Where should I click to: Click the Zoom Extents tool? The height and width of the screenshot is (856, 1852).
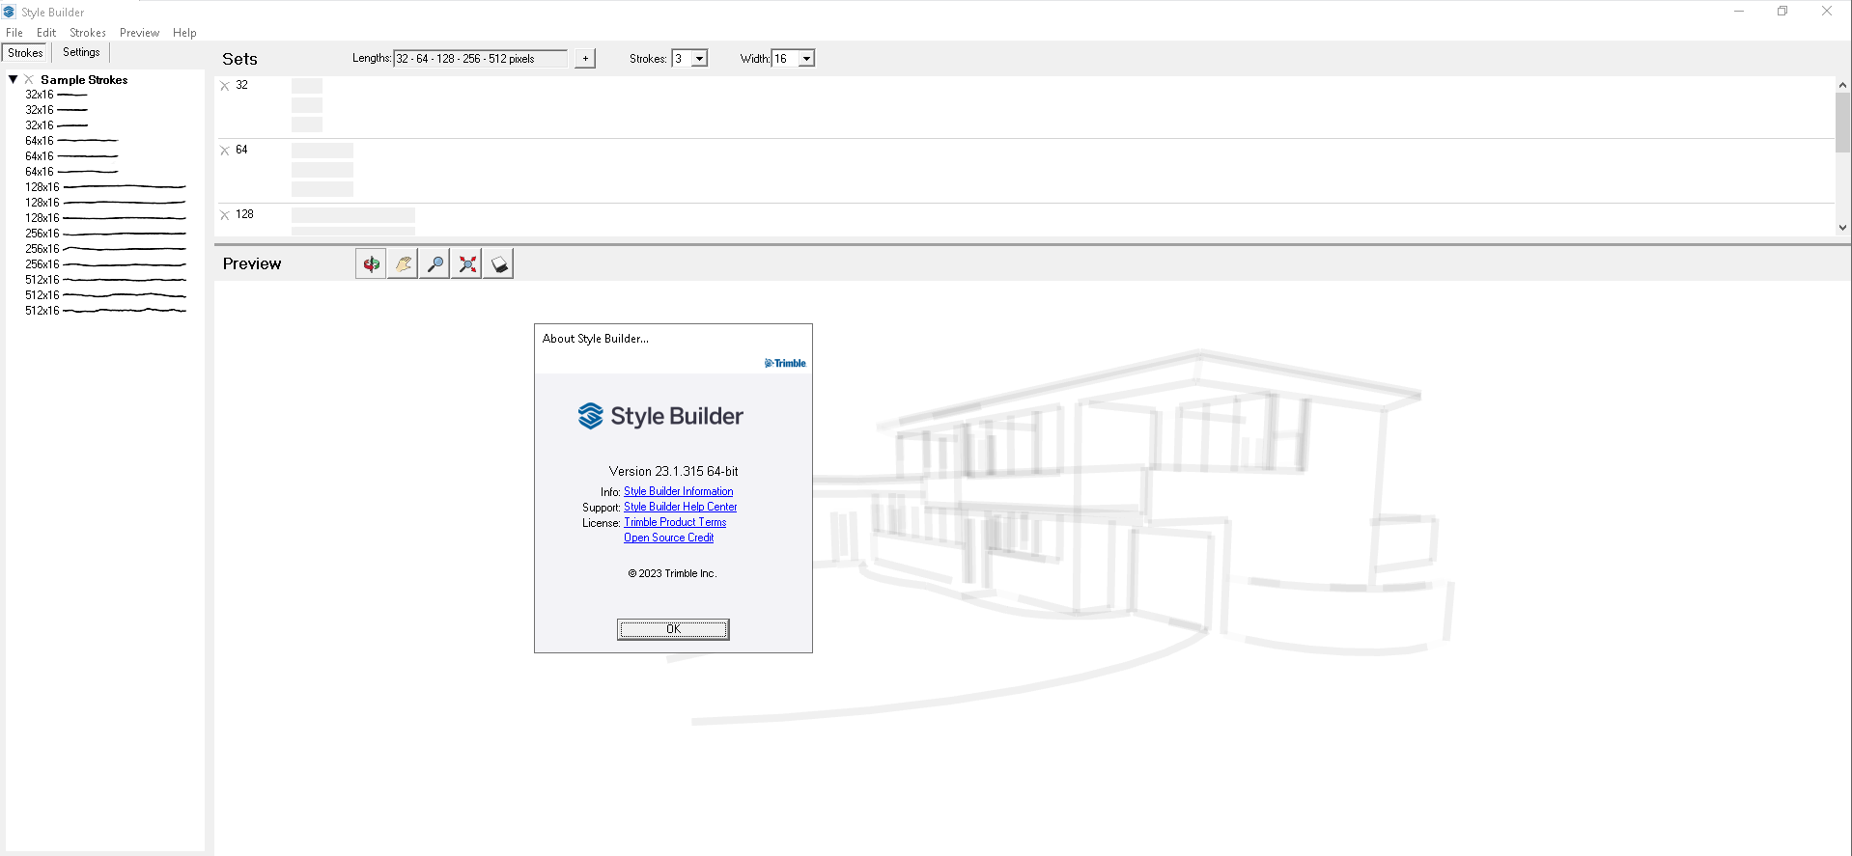(466, 263)
